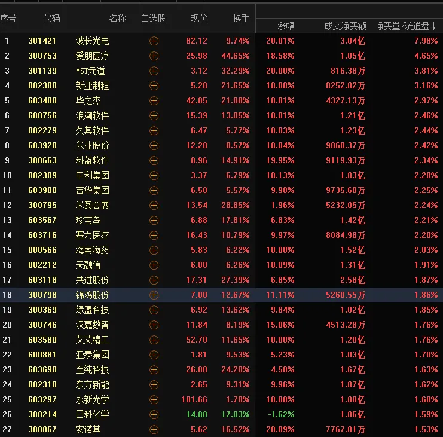The image size is (443, 437).
Task: Open stock code 300663
Action: tap(42, 160)
